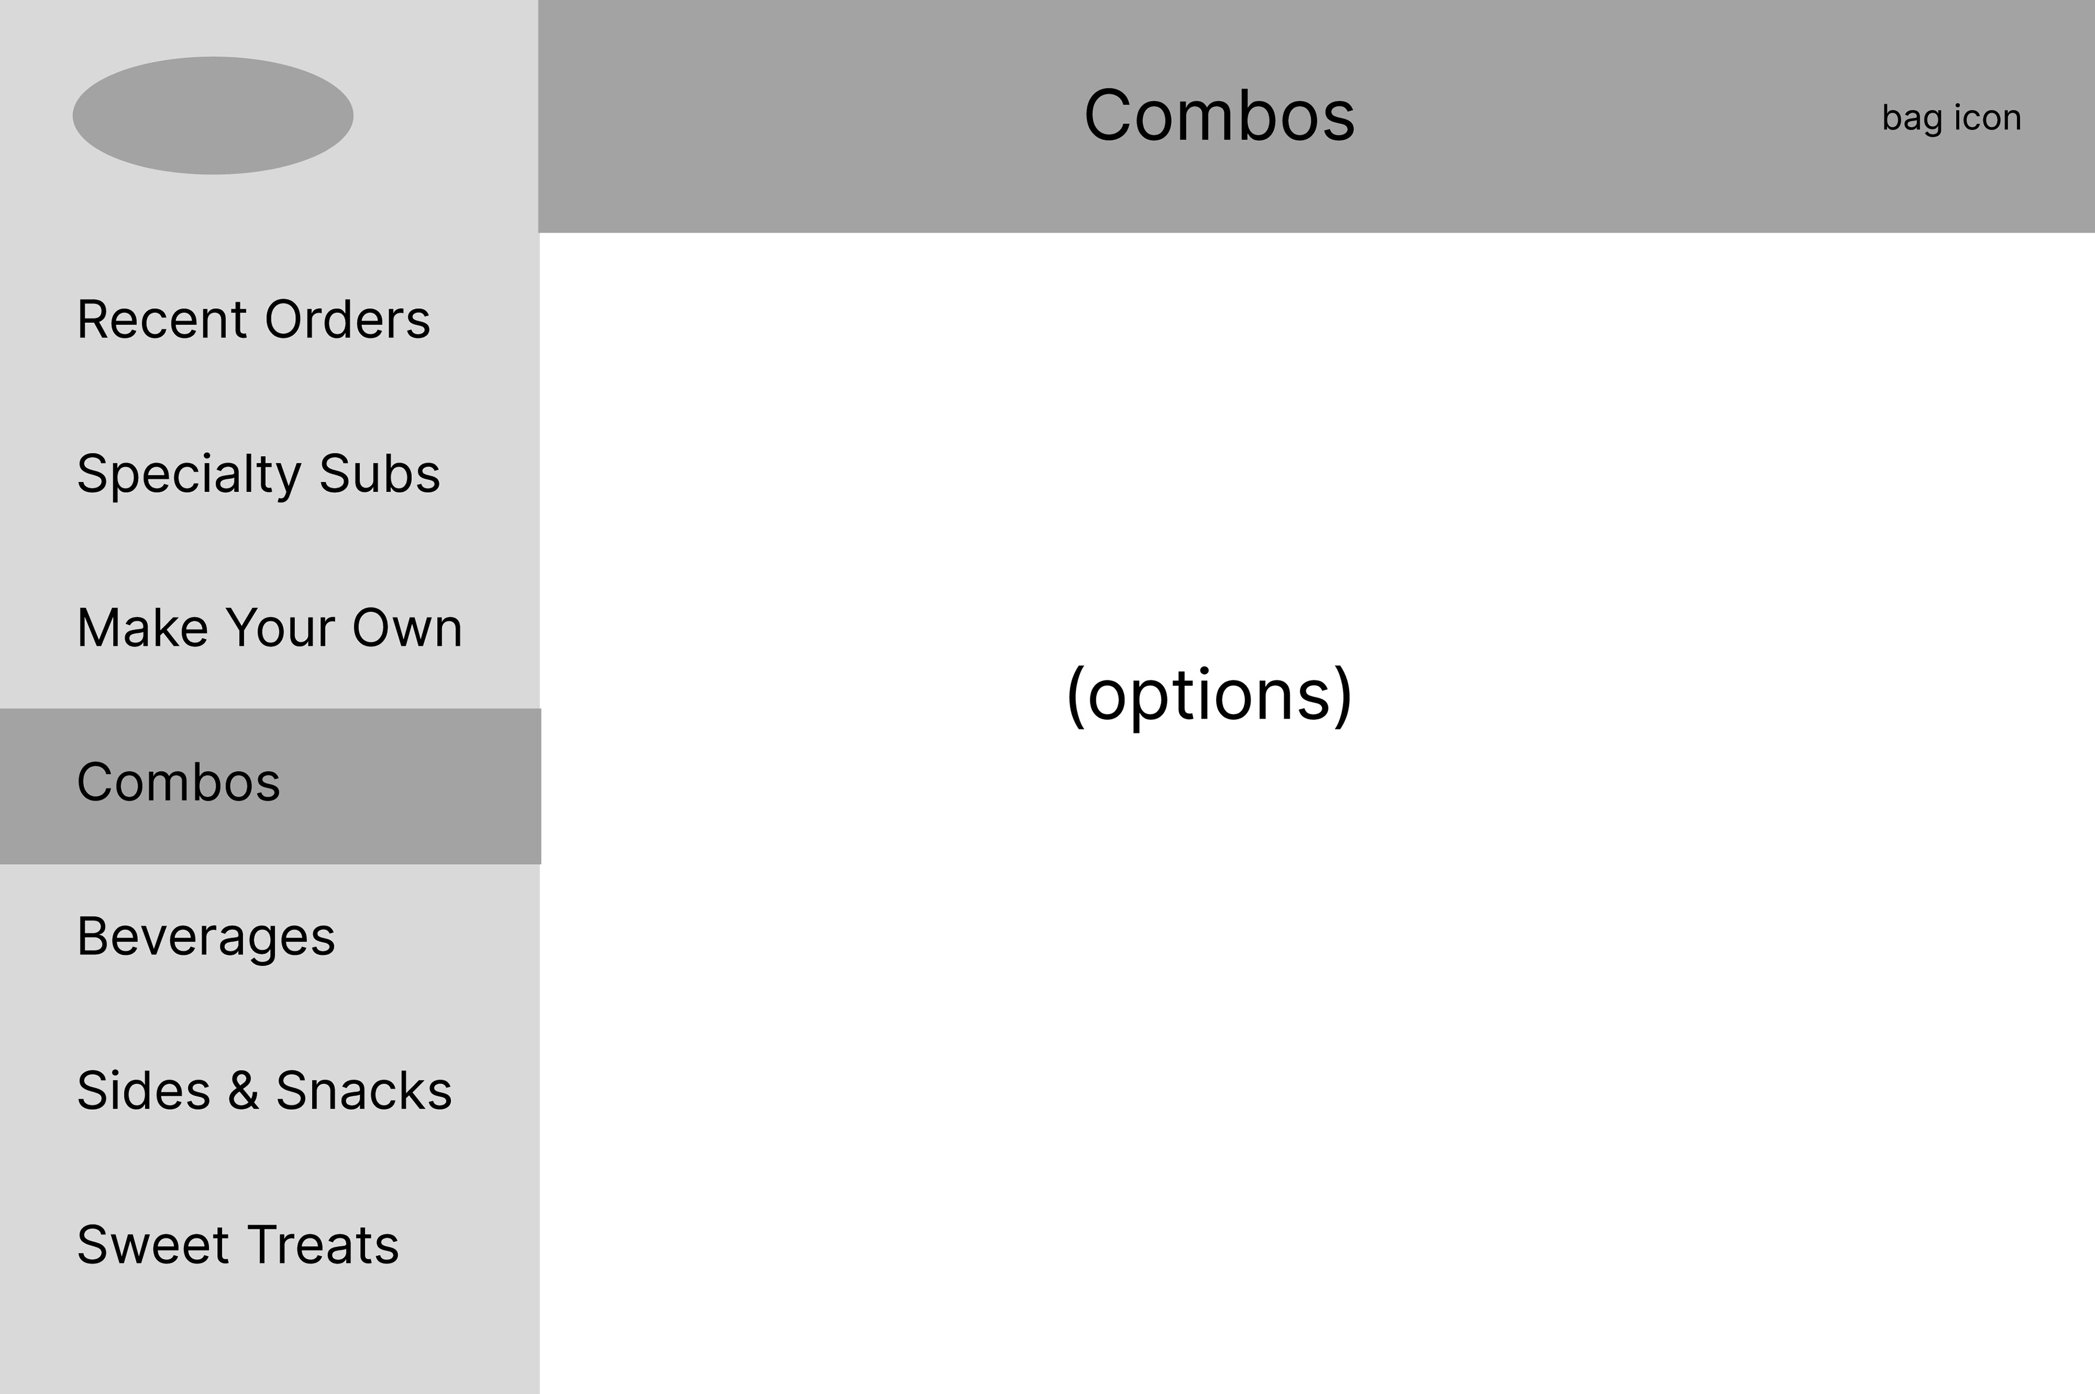Click the word Snacks in sidebar
This screenshot has width=2095, height=1394.
point(363,1091)
